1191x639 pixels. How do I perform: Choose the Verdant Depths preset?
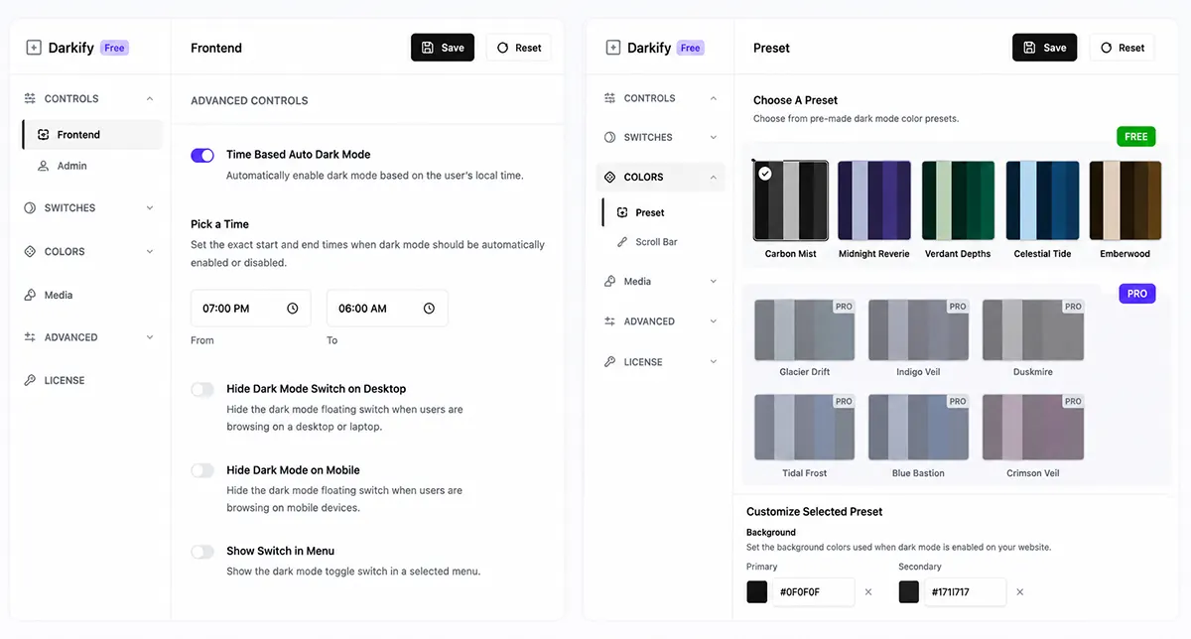click(958, 200)
